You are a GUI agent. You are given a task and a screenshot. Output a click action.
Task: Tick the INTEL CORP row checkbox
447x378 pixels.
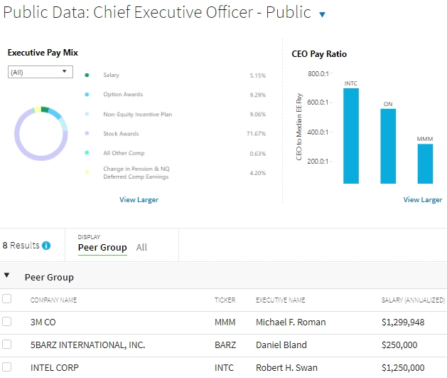(x=7, y=367)
